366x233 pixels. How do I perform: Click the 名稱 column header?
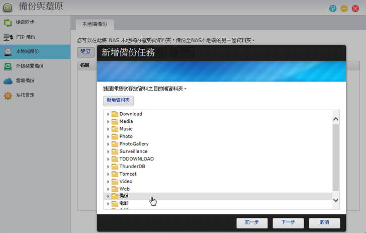point(84,65)
